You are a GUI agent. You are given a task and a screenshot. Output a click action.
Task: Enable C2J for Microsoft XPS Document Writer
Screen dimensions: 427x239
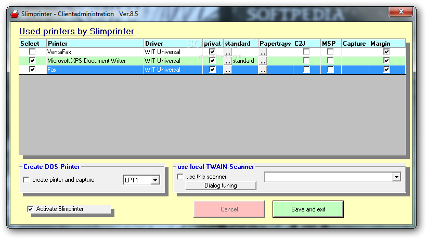point(306,60)
